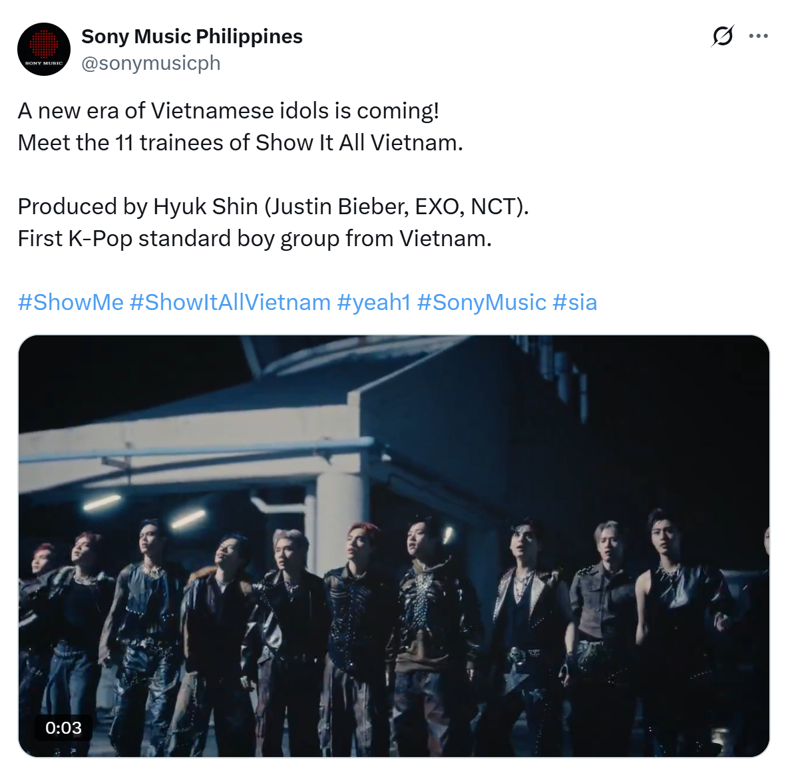The height and width of the screenshot is (779, 790).
Task: Open Sony Music Philippines profile name
Action: pyautogui.click(x=192, y=37)
